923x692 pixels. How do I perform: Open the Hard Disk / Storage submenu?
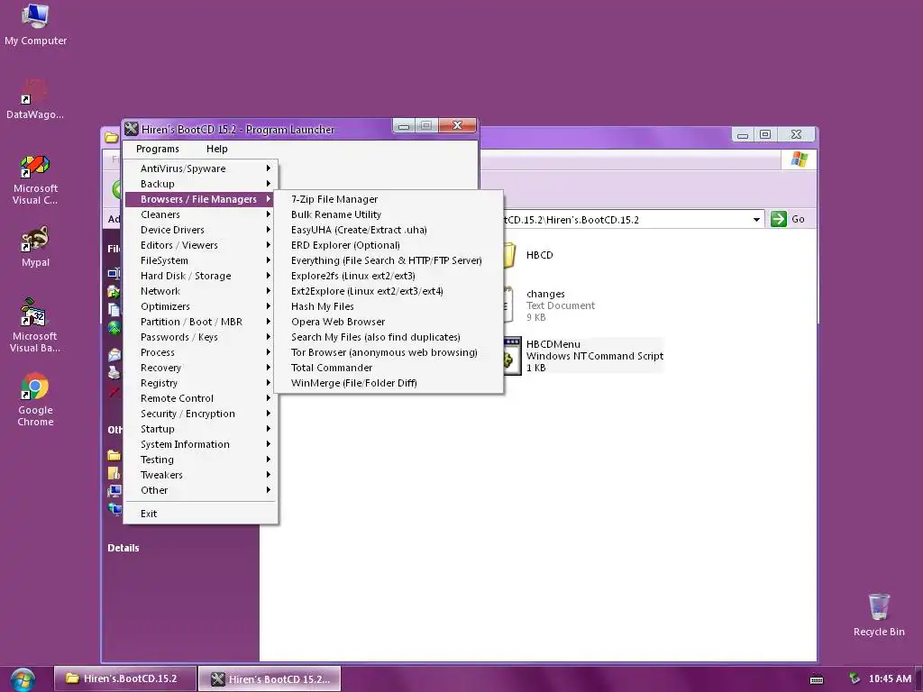(200, 276)
